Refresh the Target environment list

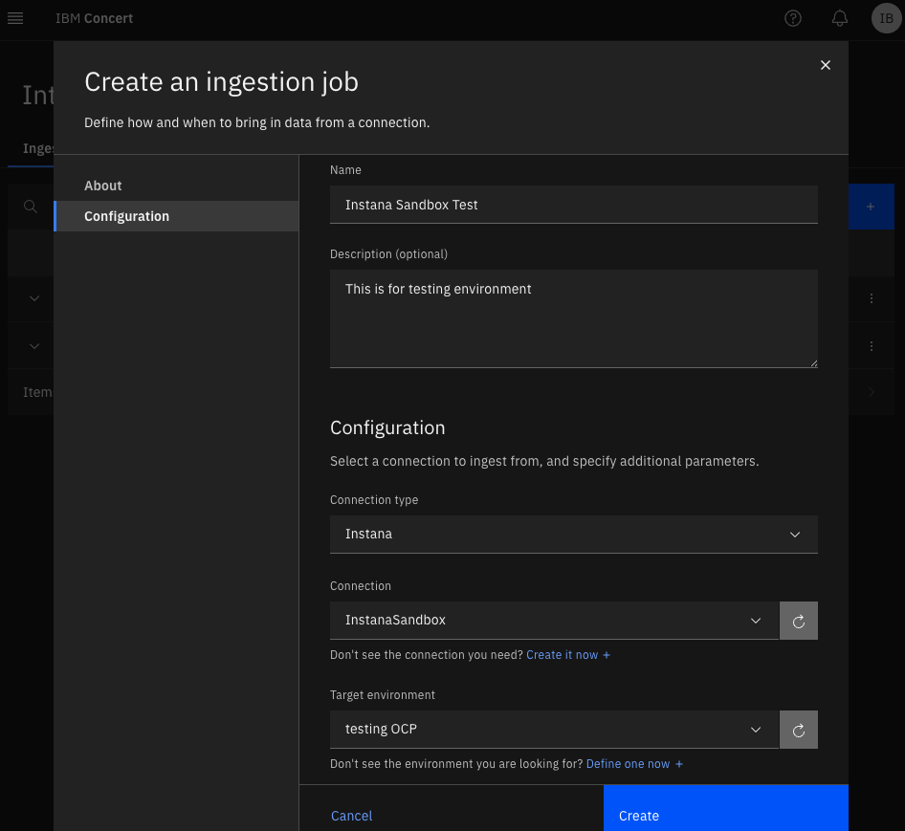[799, 730]
